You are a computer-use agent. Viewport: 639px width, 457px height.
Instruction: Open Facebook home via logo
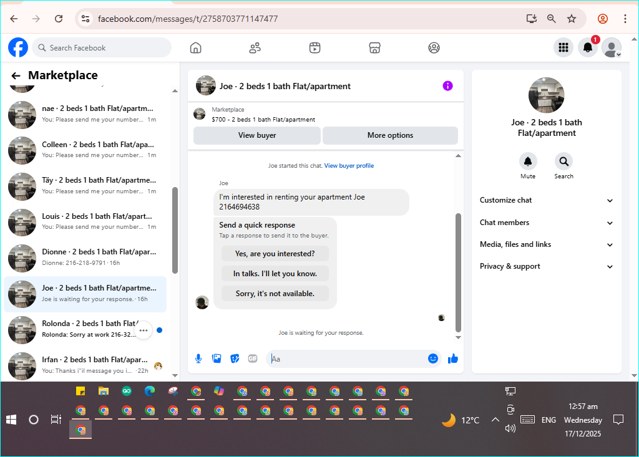click(x=18, y=47)
